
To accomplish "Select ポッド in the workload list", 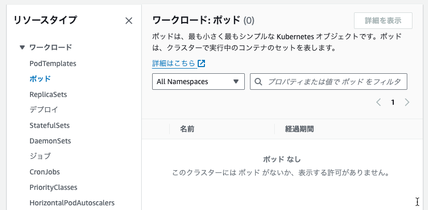I will [x=40, y=79].
